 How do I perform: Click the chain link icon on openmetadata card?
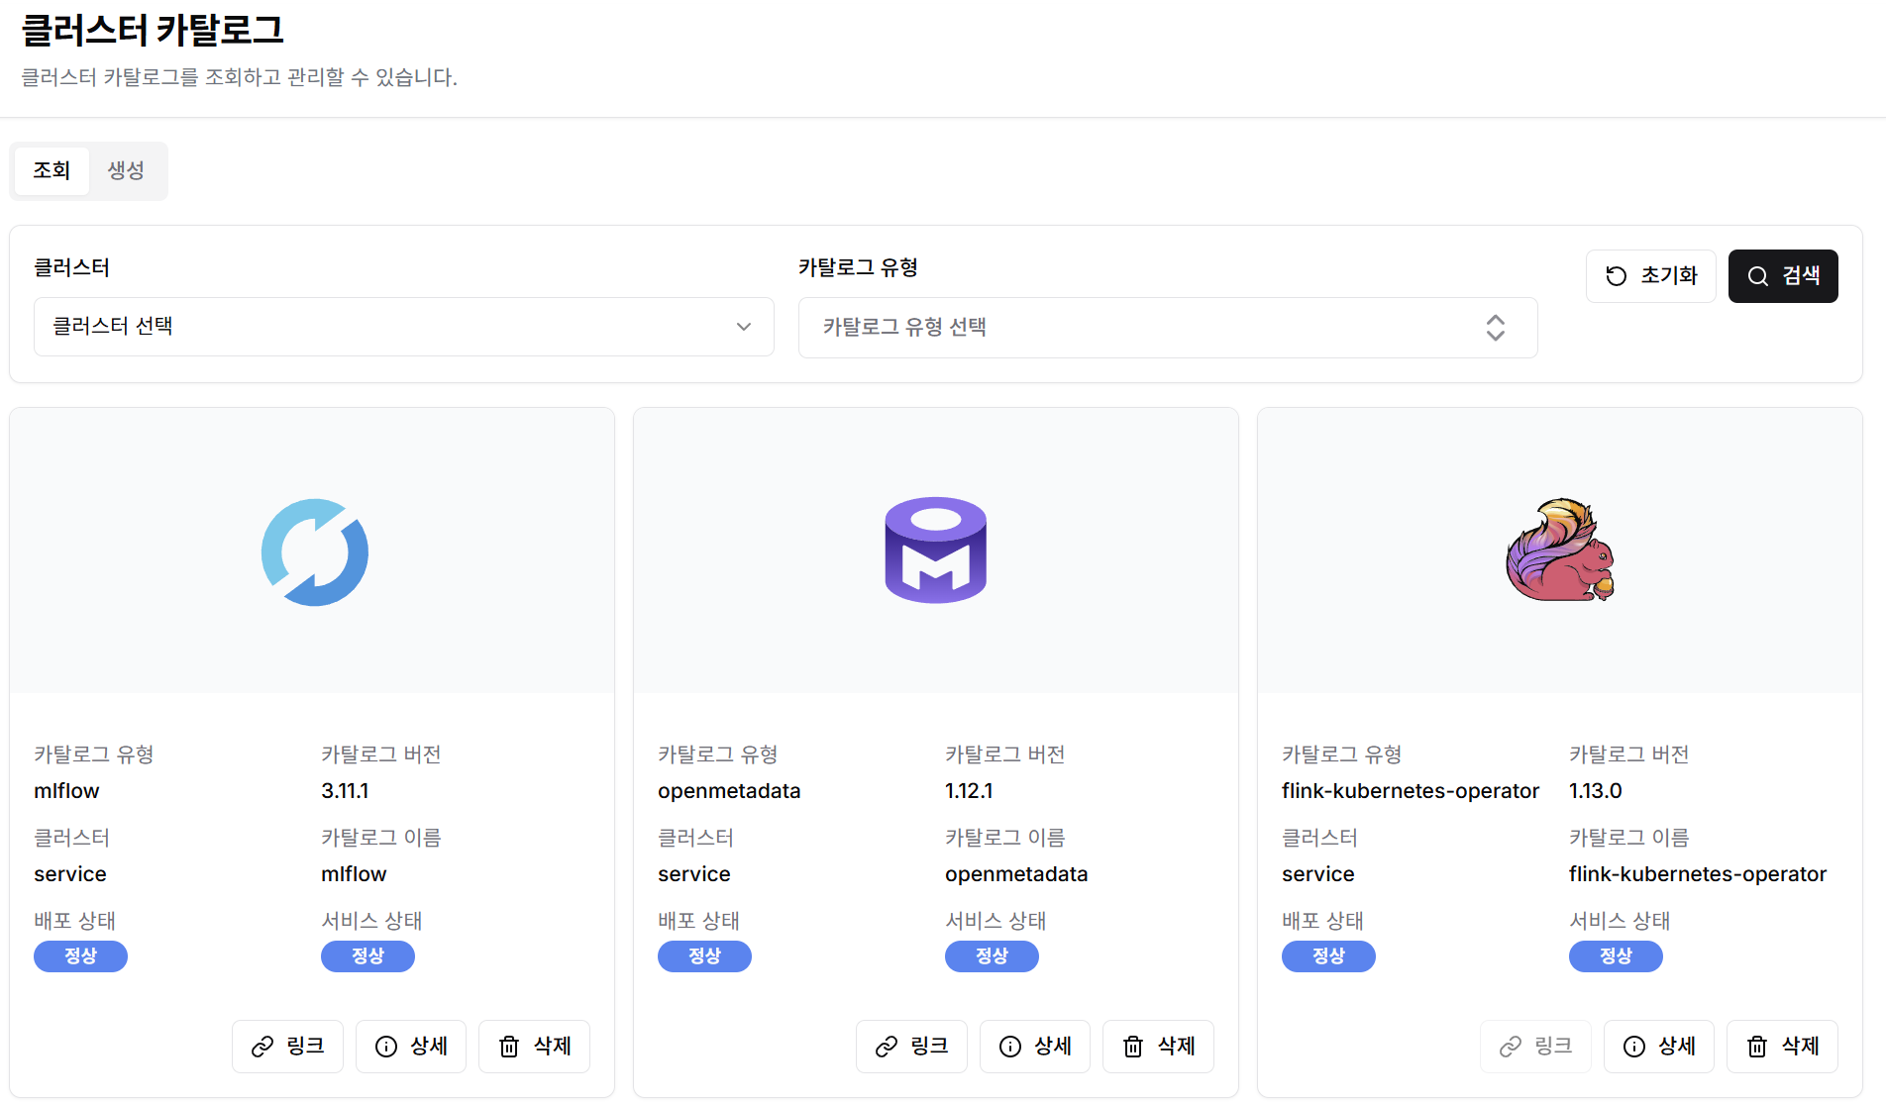[x=887, y=1047]
